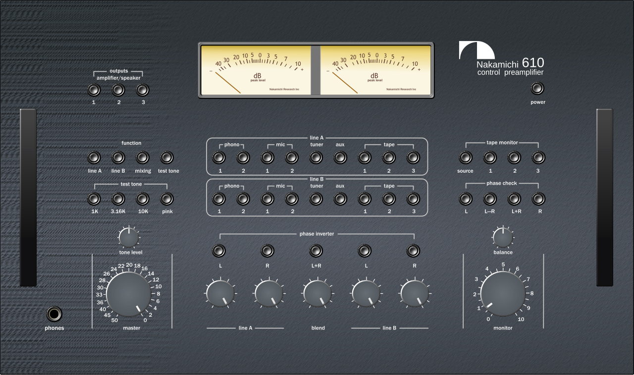Select the mixing function button

point(143,158)
